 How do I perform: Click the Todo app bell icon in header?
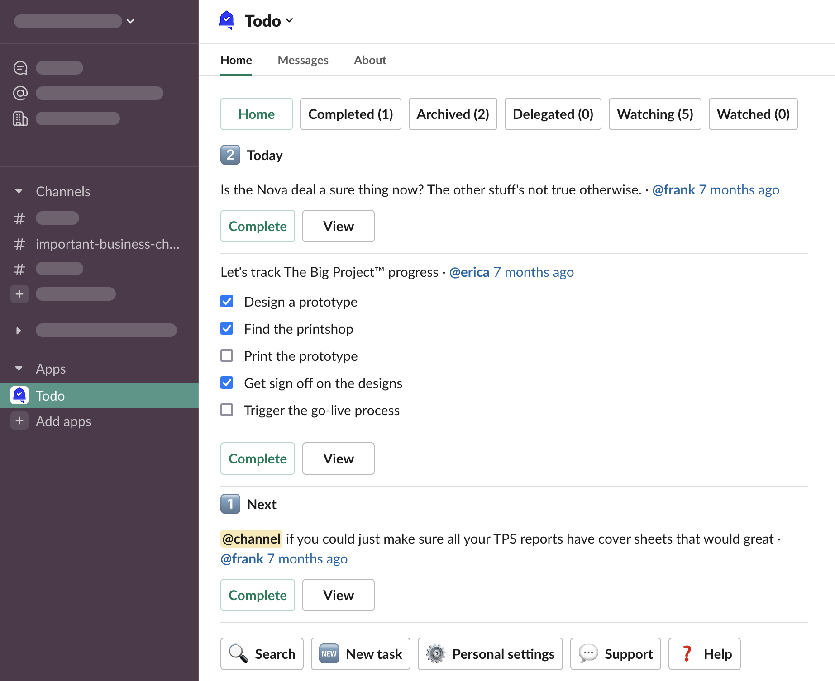(x=227, y=20)
